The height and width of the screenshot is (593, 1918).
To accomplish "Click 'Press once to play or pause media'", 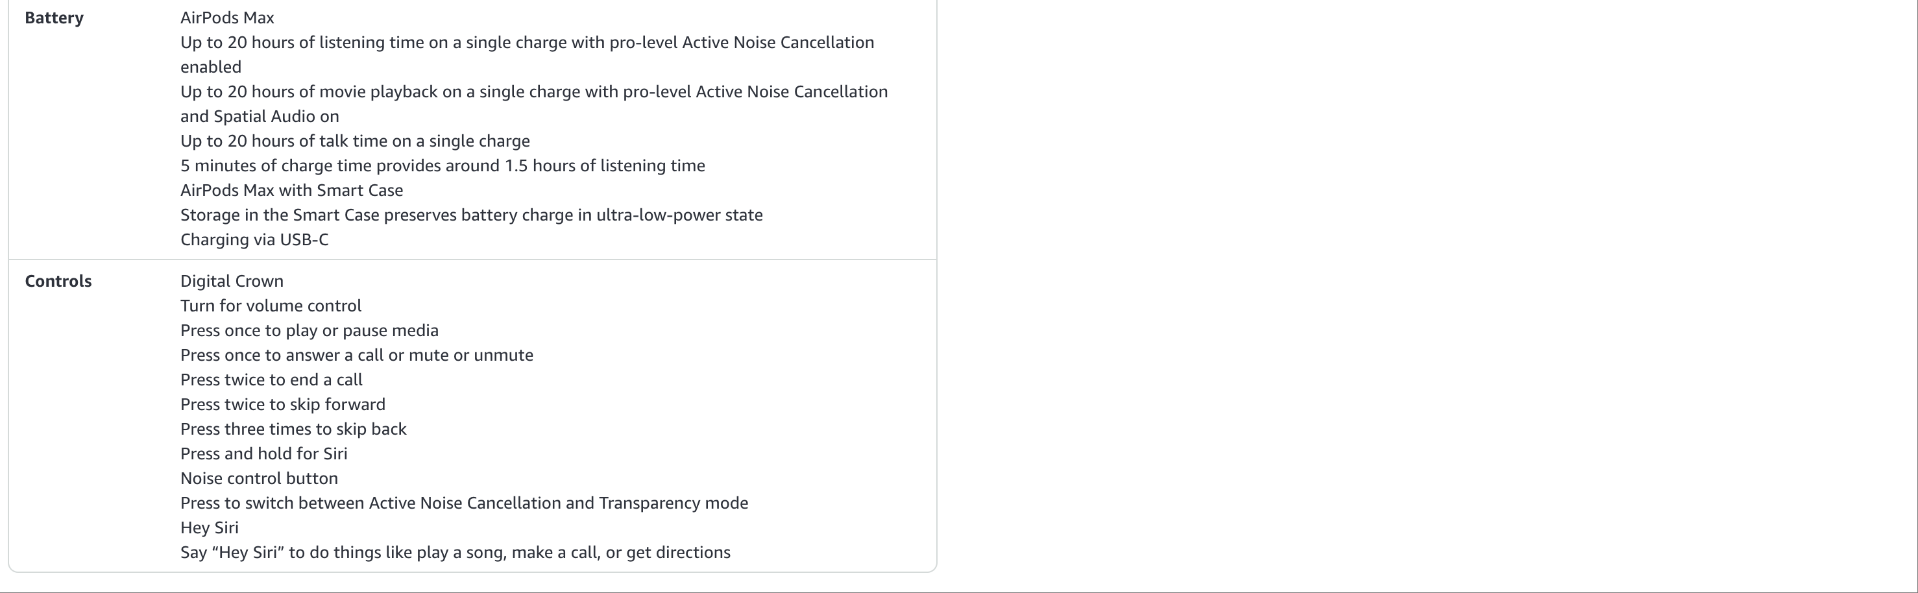I will 309,330.
